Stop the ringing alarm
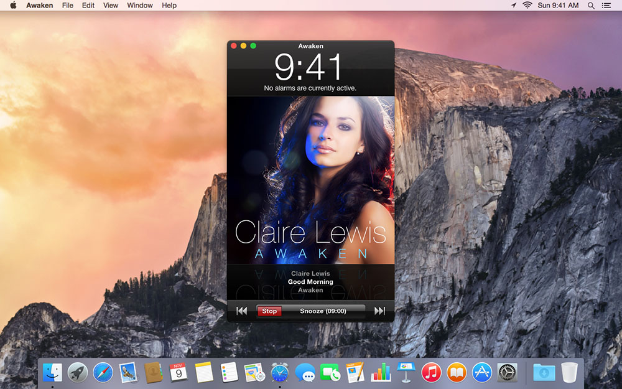The image size is (622, 389). [269, 311]
